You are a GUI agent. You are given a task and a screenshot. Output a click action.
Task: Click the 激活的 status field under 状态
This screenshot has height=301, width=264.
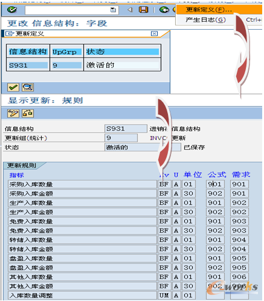[143, 147]
